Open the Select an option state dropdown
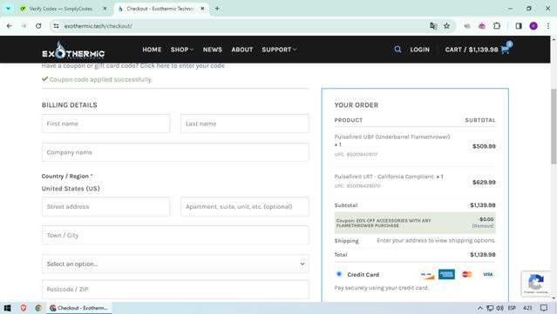 (175, 264)
